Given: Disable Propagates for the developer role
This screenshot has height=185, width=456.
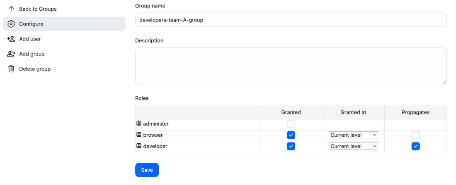Looking at the screenshot, I should click(x=415, y=147).
